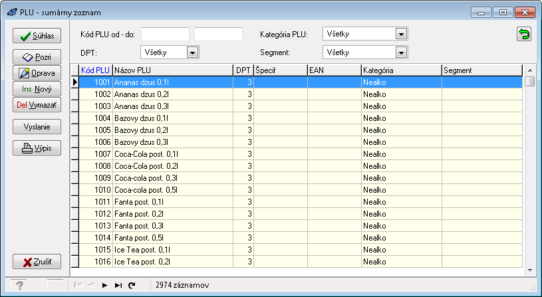Click the Vyslanie button
The width and height of the screenshot is (542, 297).
(x=37, y=127)
